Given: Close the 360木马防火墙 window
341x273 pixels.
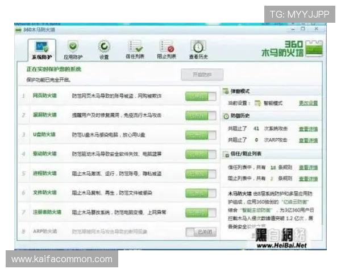Looking at the screenshot, I should [317, 29].
